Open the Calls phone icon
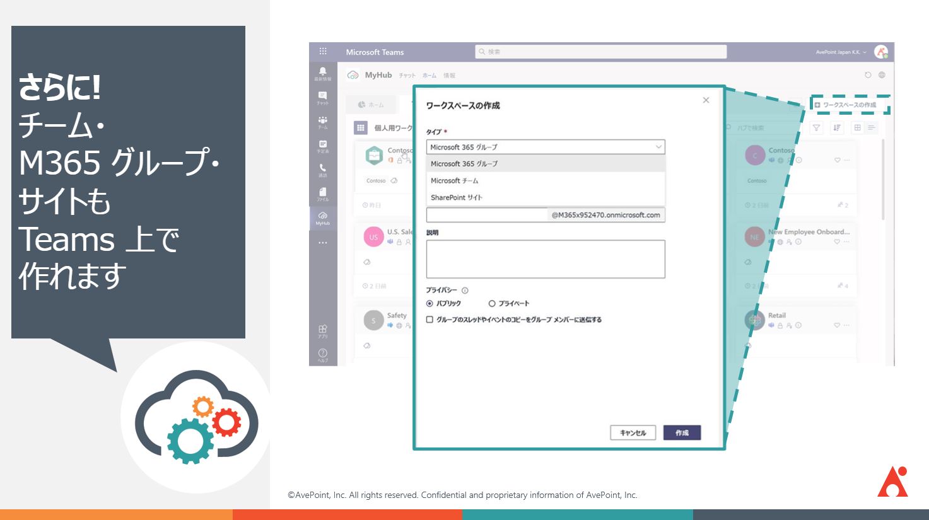The image size is (929, 520). pyautogui.click(x=323, y=170)
